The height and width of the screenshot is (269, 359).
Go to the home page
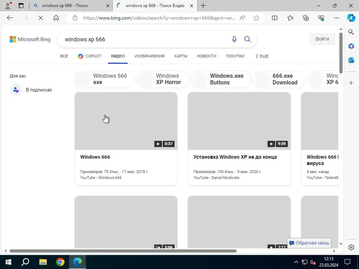point(56,18)
